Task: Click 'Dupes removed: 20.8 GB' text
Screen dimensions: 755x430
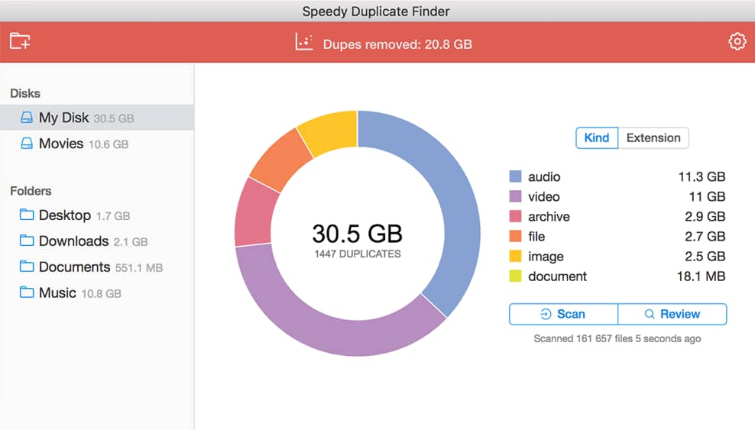Action: point(397,44)
